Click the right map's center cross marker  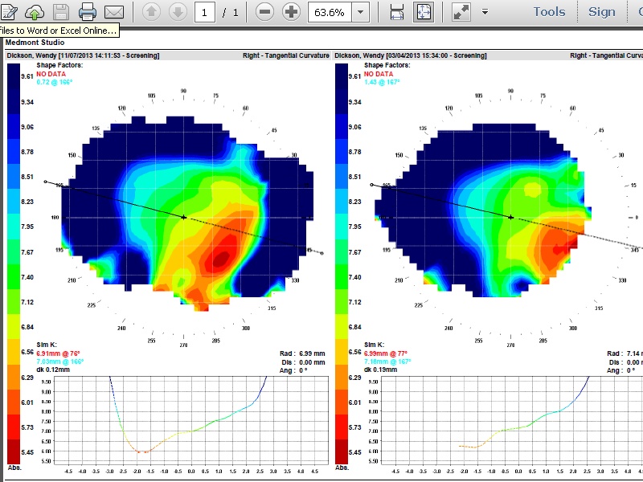511,218
